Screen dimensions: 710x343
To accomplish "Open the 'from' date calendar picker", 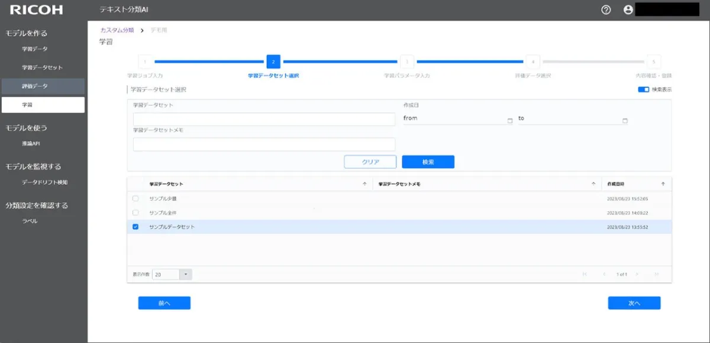I will coord(510,121).
